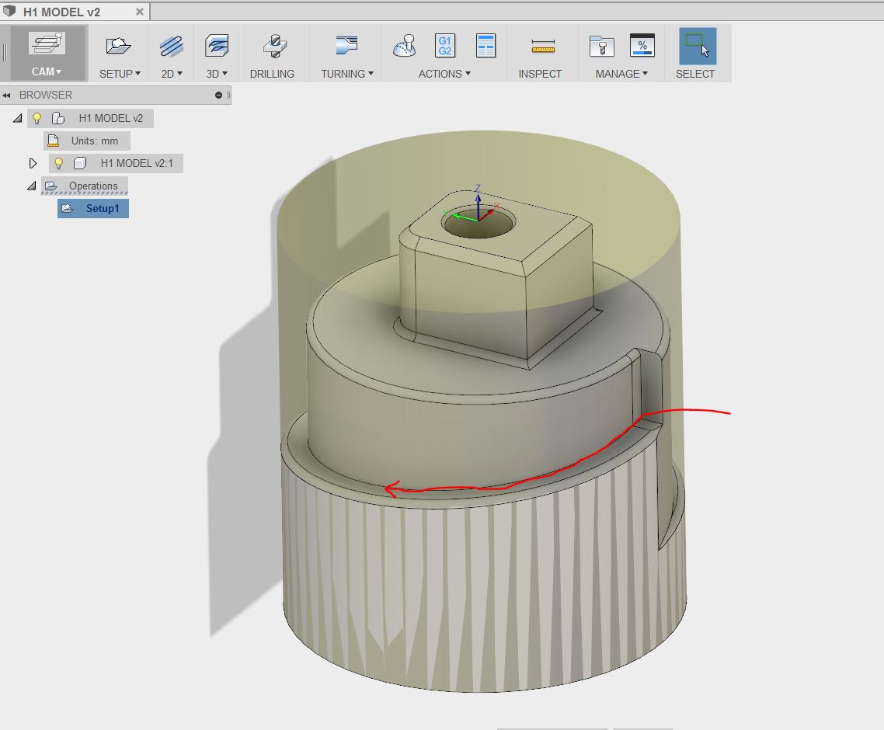884x730 pixels.
Task: Toggle lightbulb visibility of H1 MODEL v2:1
Action: [58, 164]
